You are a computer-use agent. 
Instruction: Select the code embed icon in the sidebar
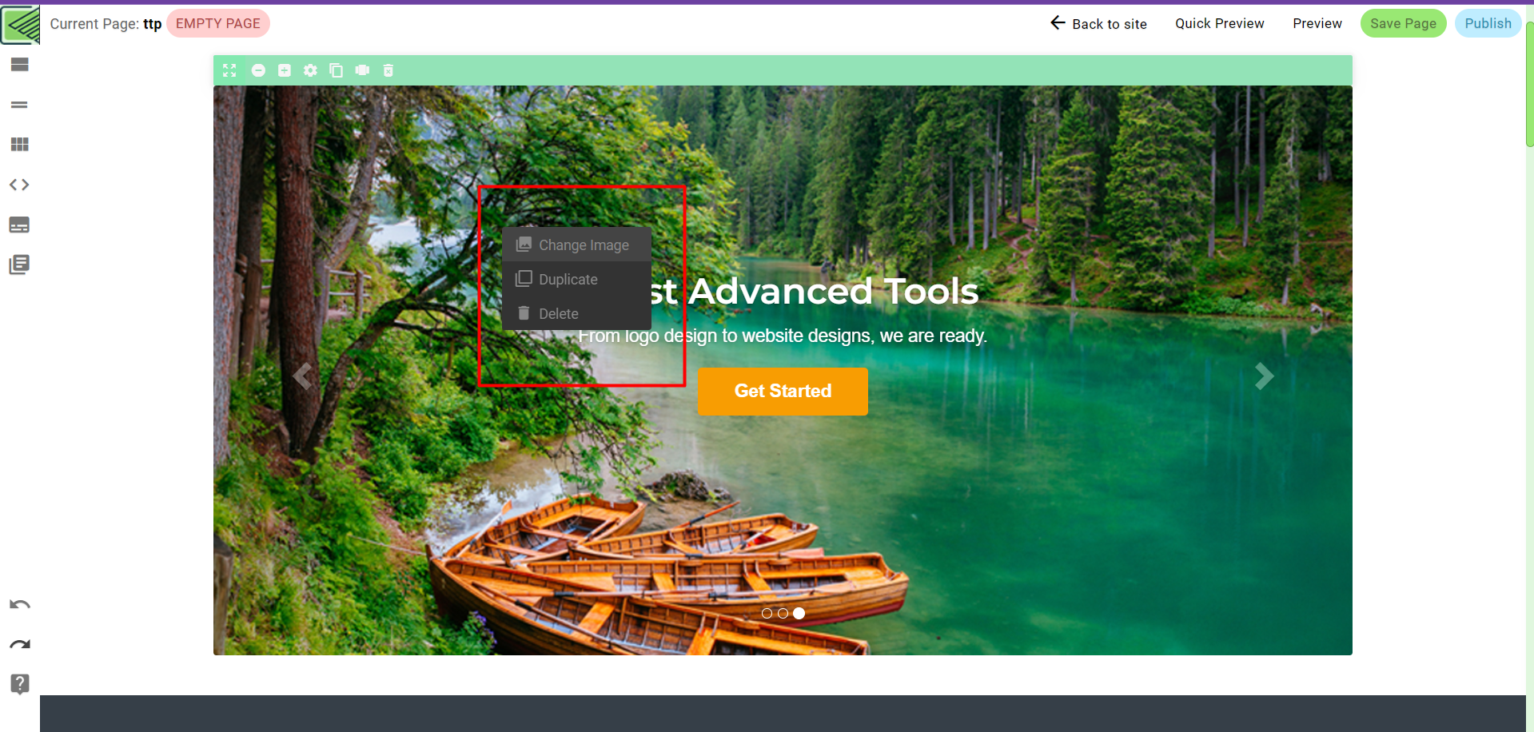pos(19,185)
